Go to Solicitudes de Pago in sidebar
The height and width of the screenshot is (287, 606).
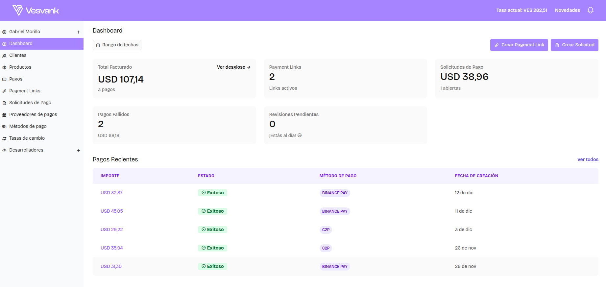[x=42, y=103]
